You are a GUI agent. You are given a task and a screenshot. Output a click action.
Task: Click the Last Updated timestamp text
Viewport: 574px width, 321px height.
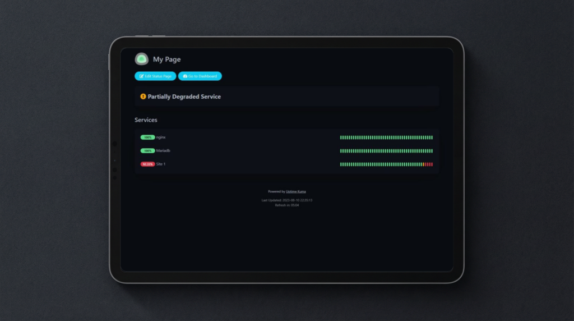point(287,200)
